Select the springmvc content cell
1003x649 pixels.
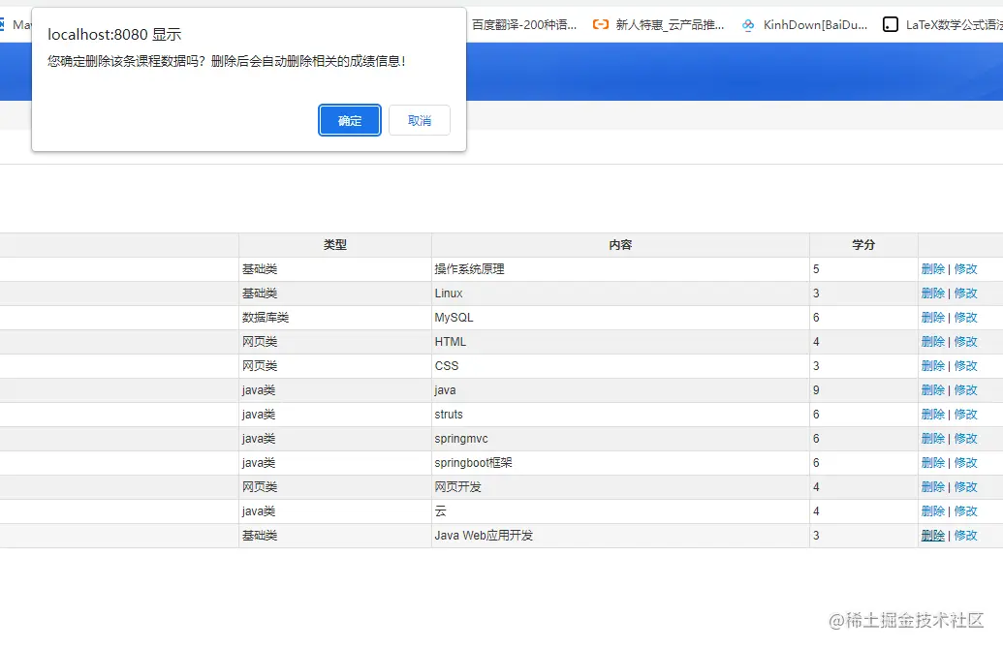coord(620,439)
